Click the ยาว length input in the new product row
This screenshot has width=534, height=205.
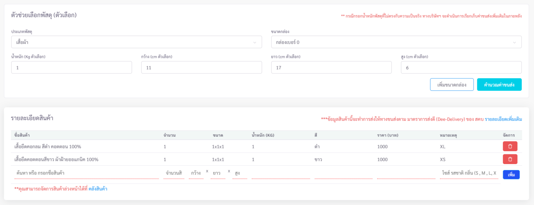click(218, 173)
